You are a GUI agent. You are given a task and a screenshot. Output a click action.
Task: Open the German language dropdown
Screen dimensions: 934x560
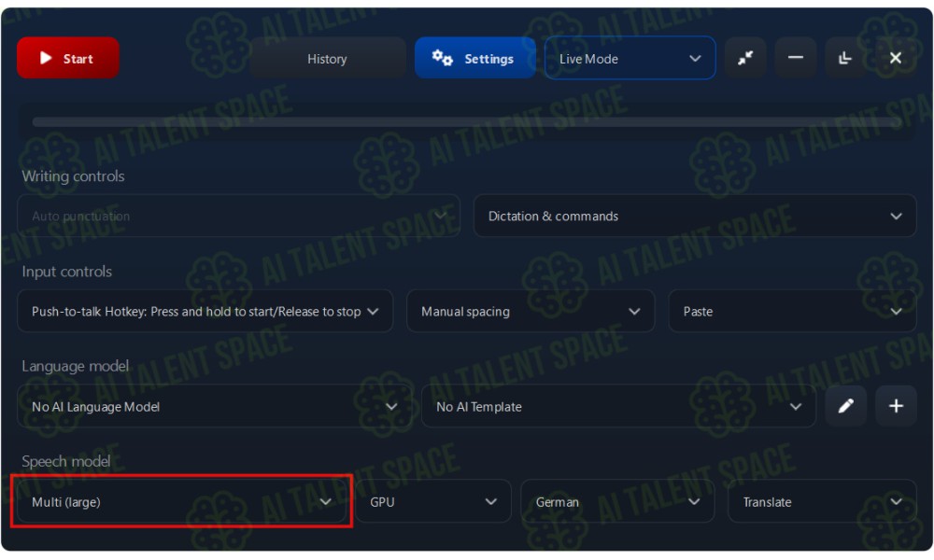click(x=617, y=502)
